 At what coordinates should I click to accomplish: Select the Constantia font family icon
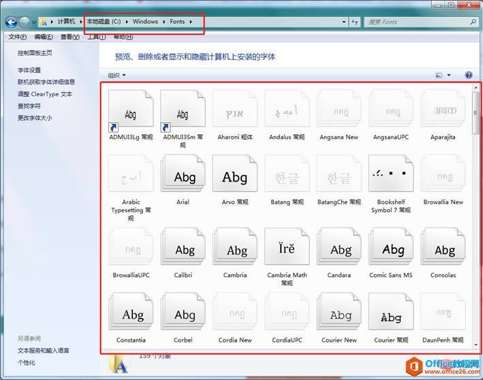pyautogui.click(x=131, y=312)
